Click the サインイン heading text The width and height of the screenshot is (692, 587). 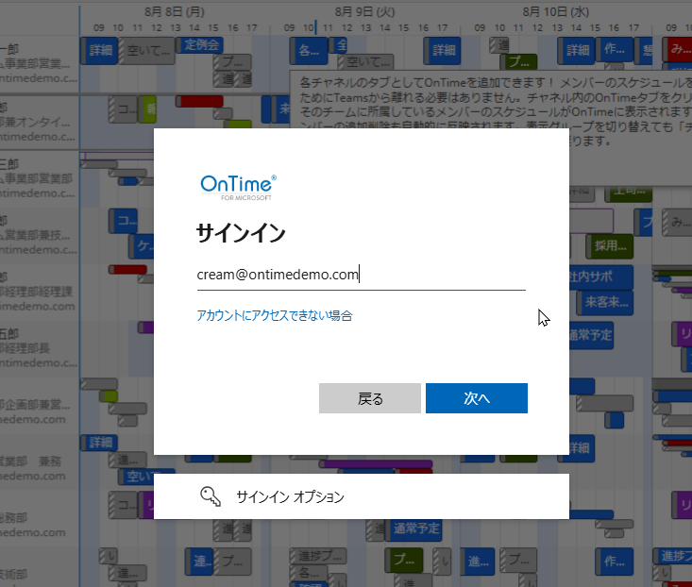[241, 233]
